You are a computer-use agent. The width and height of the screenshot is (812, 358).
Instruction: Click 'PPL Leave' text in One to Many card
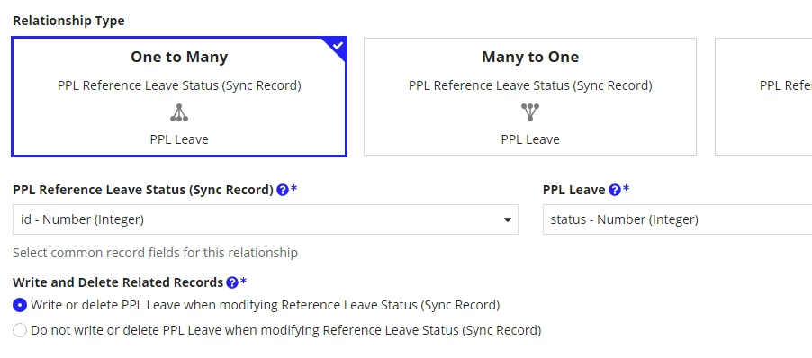pyautogui.click(x=179, y=139)
